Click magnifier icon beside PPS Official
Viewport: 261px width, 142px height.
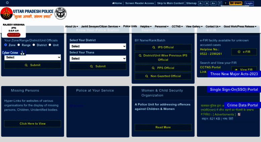[153, 68]
